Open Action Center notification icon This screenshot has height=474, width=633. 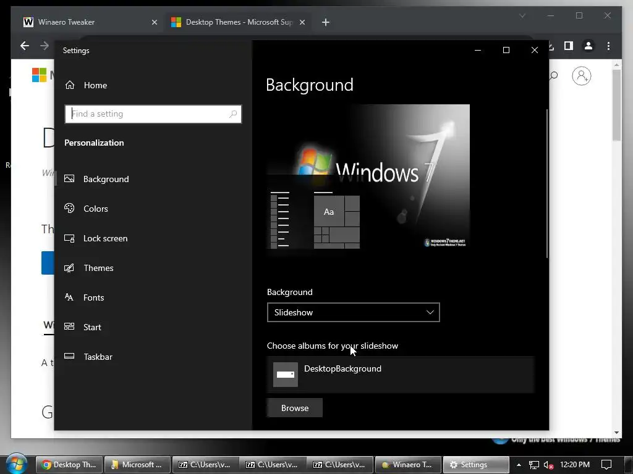coord(606,465)
